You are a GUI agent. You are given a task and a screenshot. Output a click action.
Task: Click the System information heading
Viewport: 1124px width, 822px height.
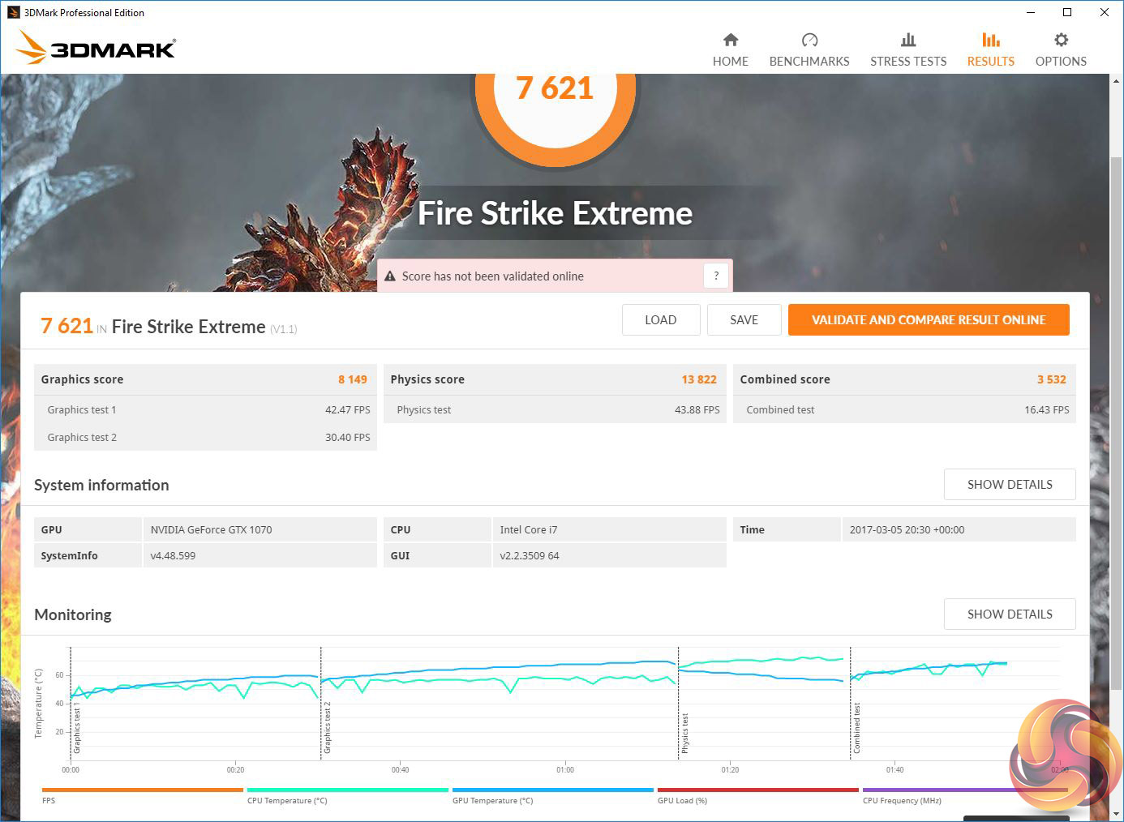(101, 485)
